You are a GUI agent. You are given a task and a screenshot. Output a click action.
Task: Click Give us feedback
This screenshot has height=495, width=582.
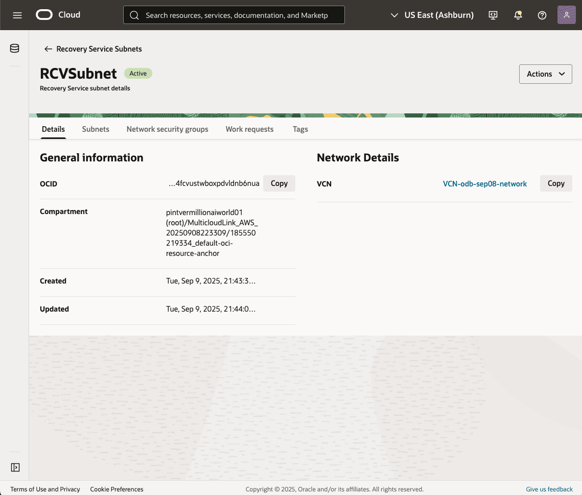(549, 489)
